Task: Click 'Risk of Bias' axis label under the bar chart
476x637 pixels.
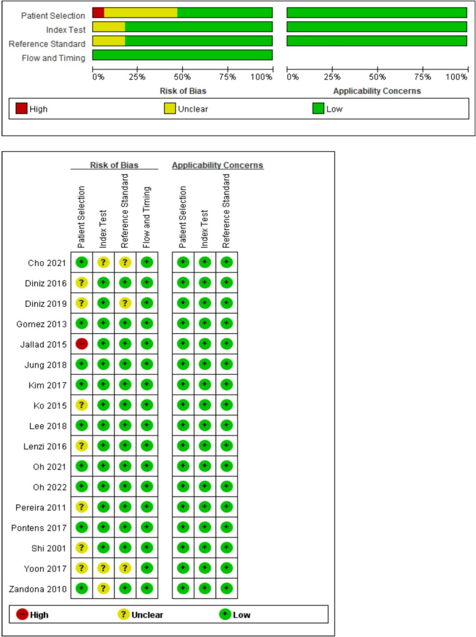Action: [183, 91]
